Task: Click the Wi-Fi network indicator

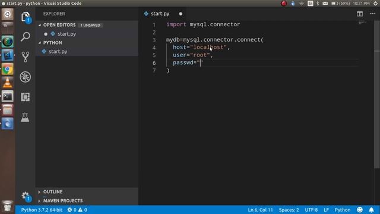Action: [302, 4]
